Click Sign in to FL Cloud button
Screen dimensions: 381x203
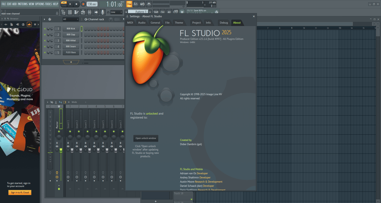coord(20,193)
